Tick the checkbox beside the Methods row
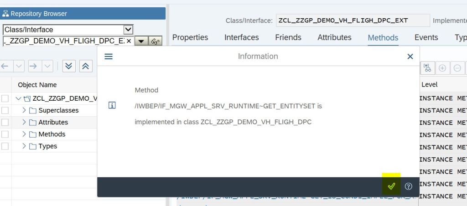This screenshot has width=467, height=206. pyautogui.click(x=5, y=134)
